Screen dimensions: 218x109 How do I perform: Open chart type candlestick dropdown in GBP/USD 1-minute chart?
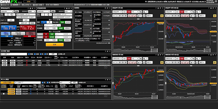pos(145,58)
